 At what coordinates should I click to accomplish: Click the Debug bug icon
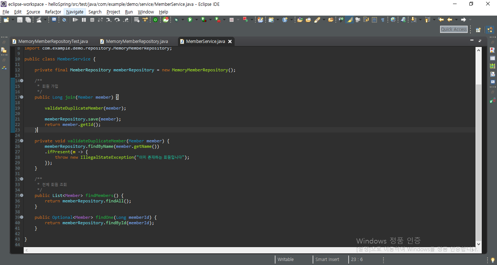tap(176, 20)
